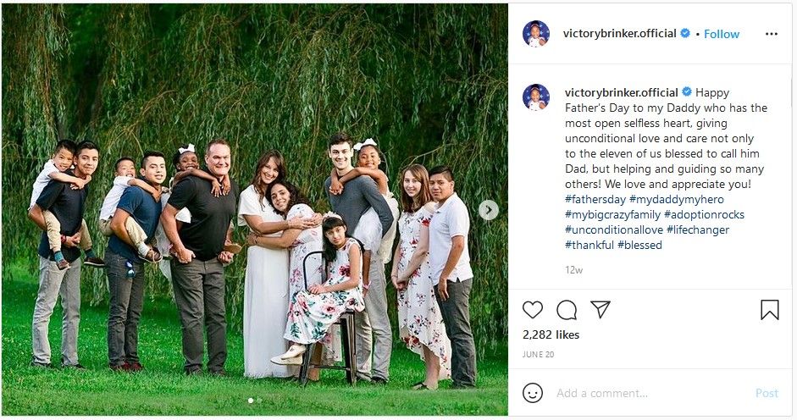Open the JUNE 20 post date link
The width and height of the screenshot is (797, 420).
pos(538,355)
